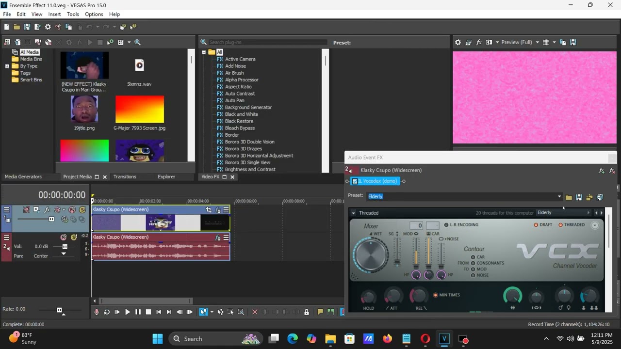
Task: Expand the By Type media bin
Action: click(x=7, y=66)
